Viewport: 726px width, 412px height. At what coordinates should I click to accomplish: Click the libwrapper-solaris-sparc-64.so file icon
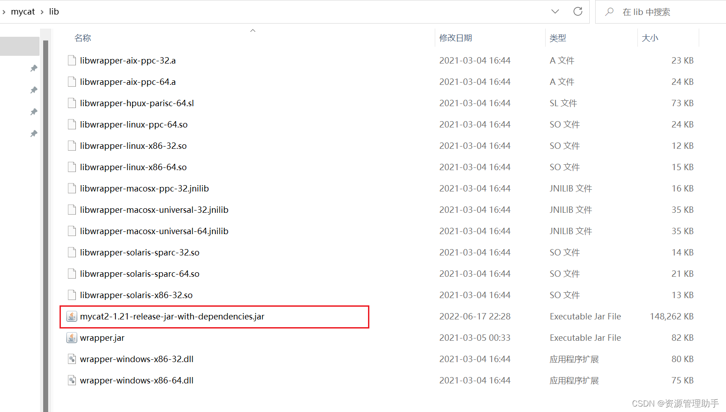[x=72, y=274]
